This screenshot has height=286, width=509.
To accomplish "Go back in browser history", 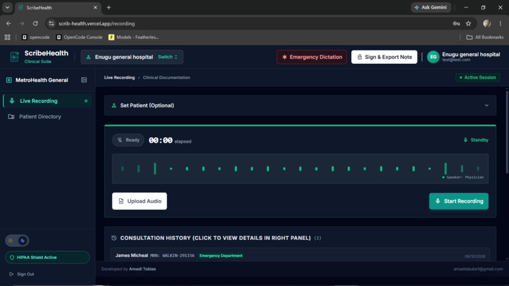I will point(8,23).
